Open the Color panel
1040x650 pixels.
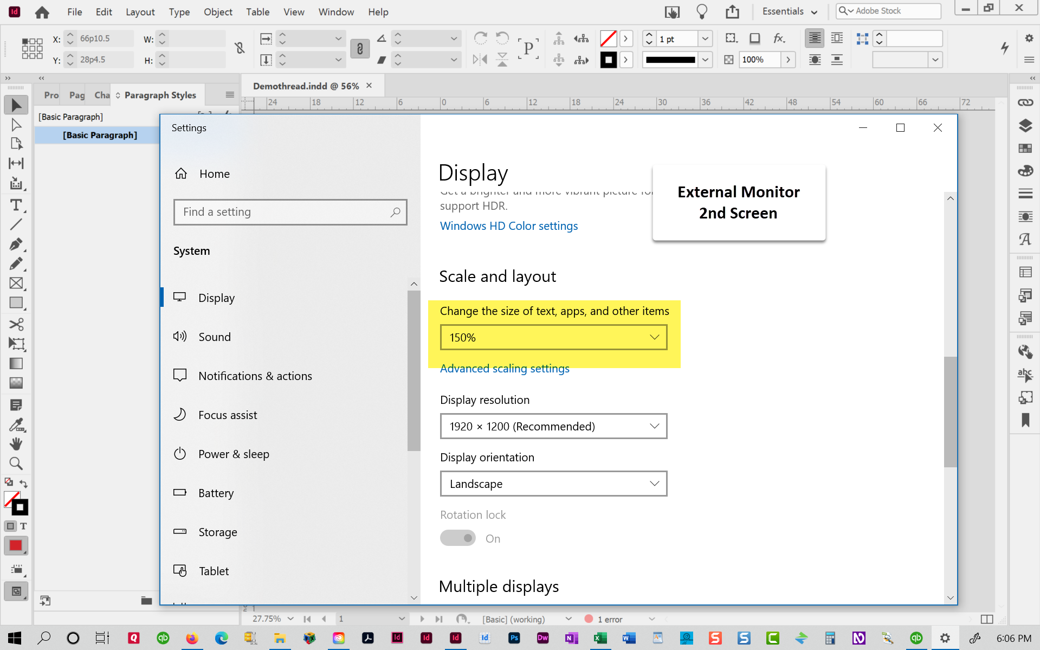coord(1025,170)
